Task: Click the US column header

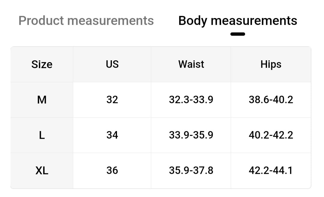Action: coord(112,64)
